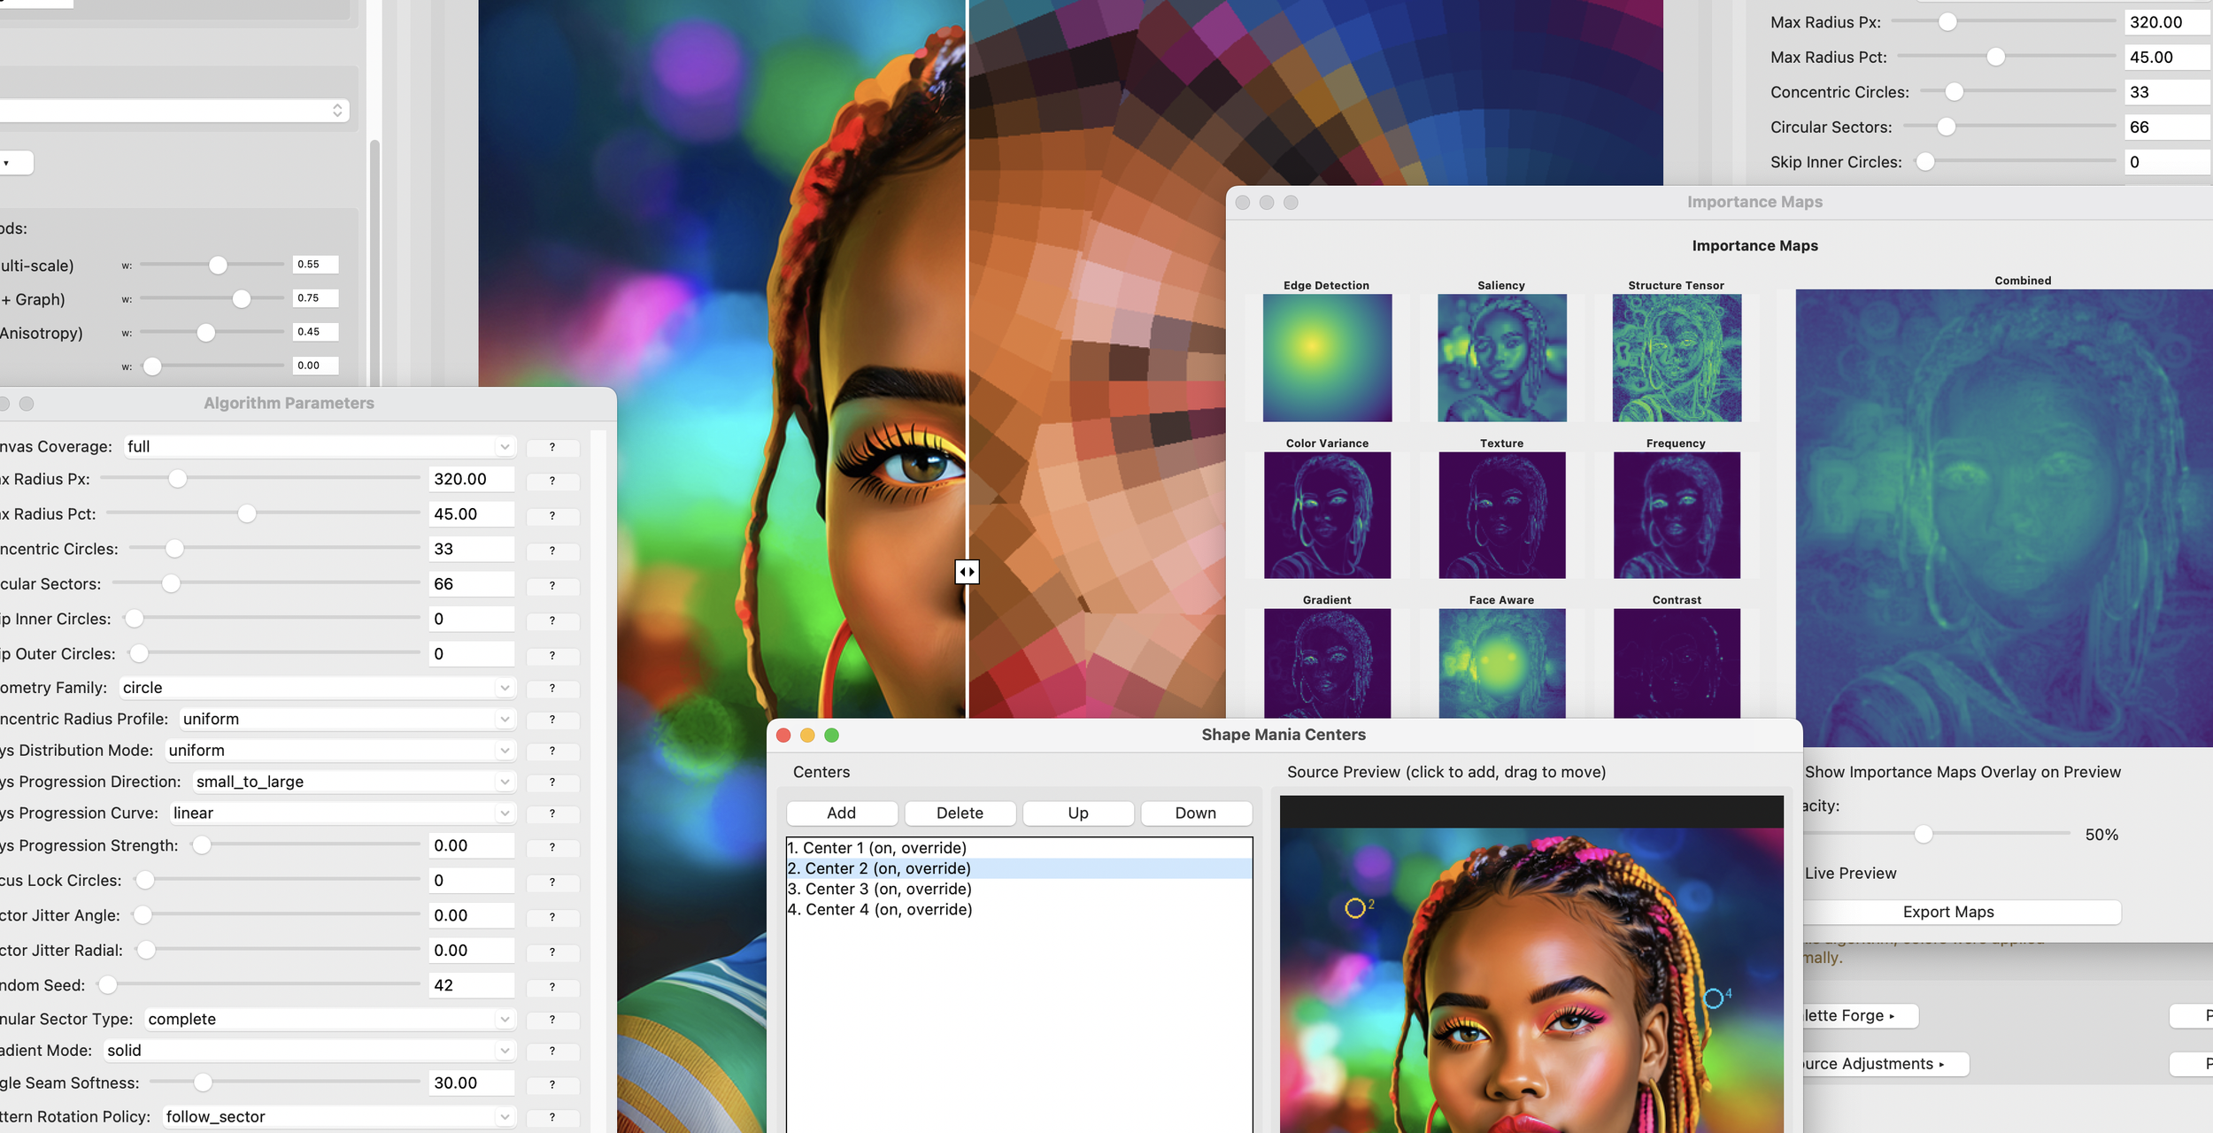This screenshot has width=2213, height=1133.
Task: Open help for the Random Seed parameter
Action: [552, 986]
